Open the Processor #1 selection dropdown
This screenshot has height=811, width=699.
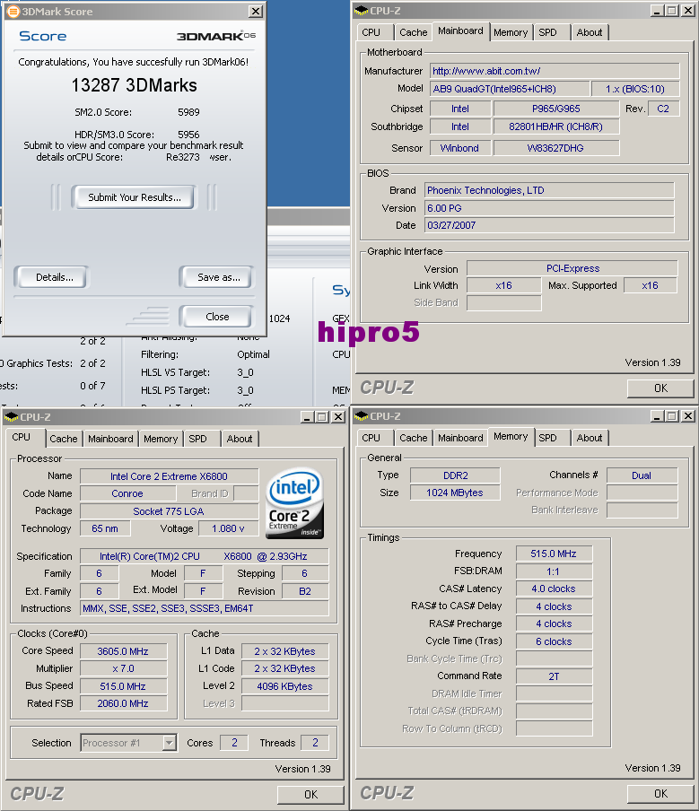[170, 743]
